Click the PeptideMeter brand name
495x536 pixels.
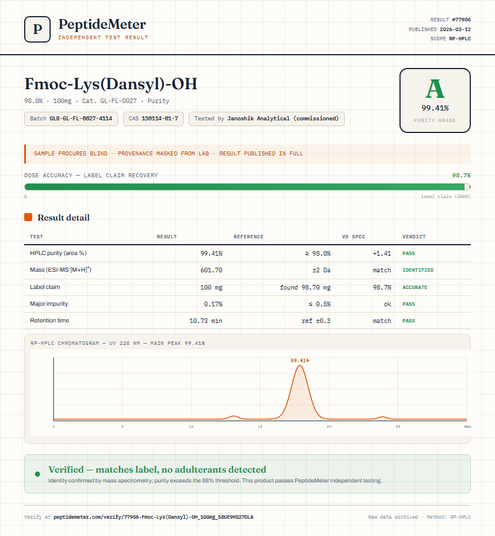click(102, 24)
